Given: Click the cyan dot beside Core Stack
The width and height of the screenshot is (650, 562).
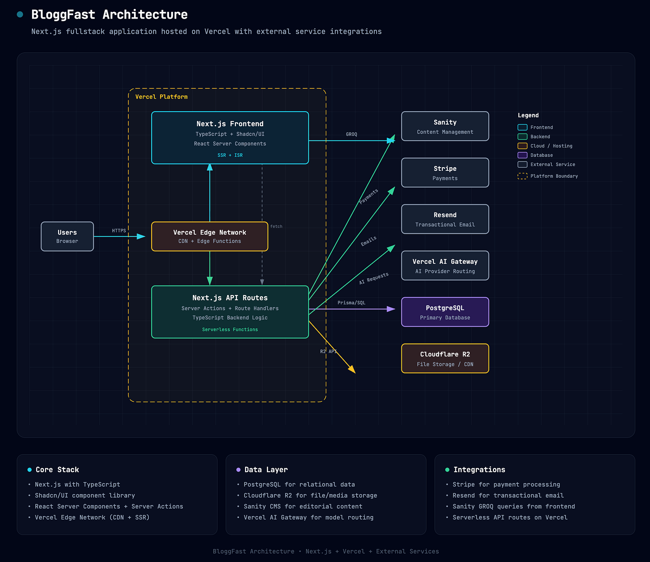Looking at the screenshot, I should point(29,470).
